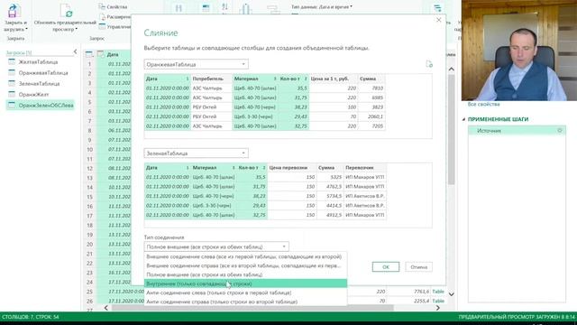Select row number 1 in the preview grid
The image size is (577, 325).
tap(89, 64)
